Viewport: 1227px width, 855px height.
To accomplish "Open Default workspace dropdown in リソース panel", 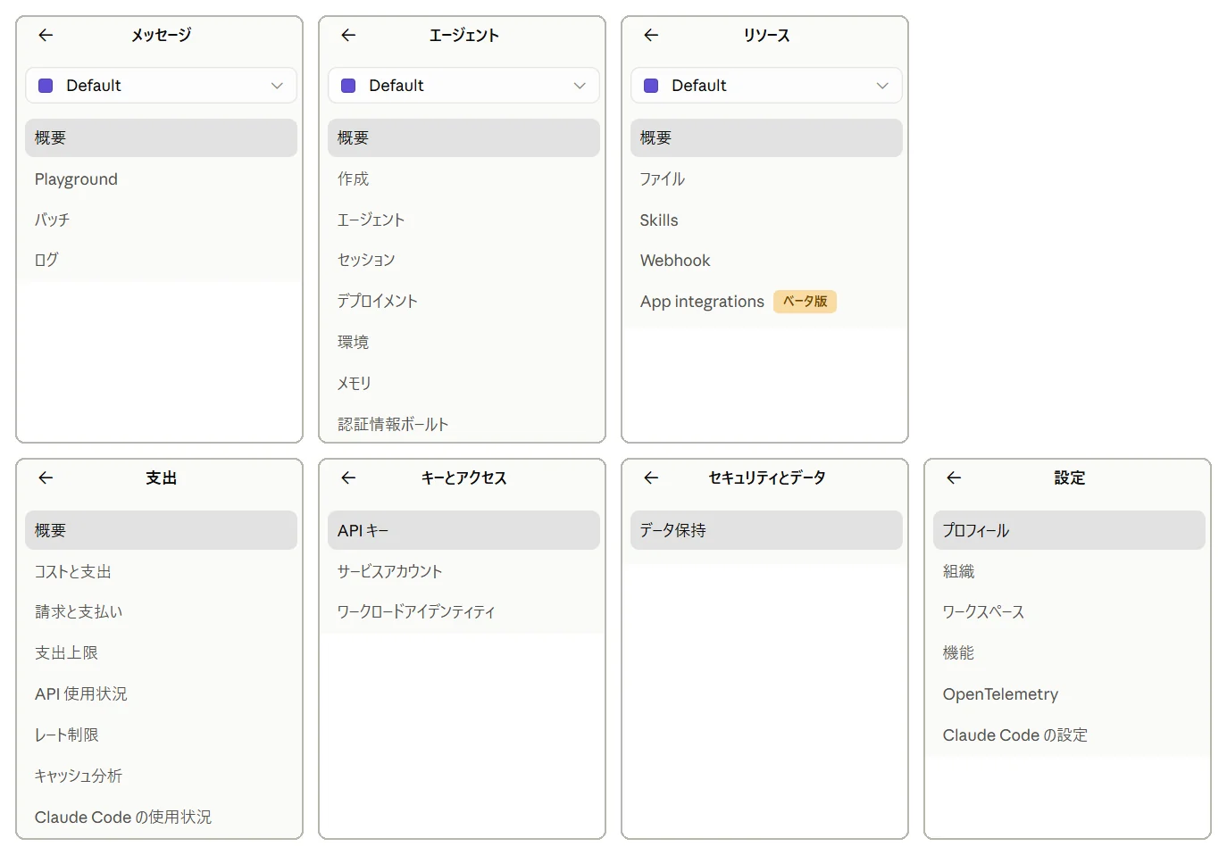I will 766,86.
